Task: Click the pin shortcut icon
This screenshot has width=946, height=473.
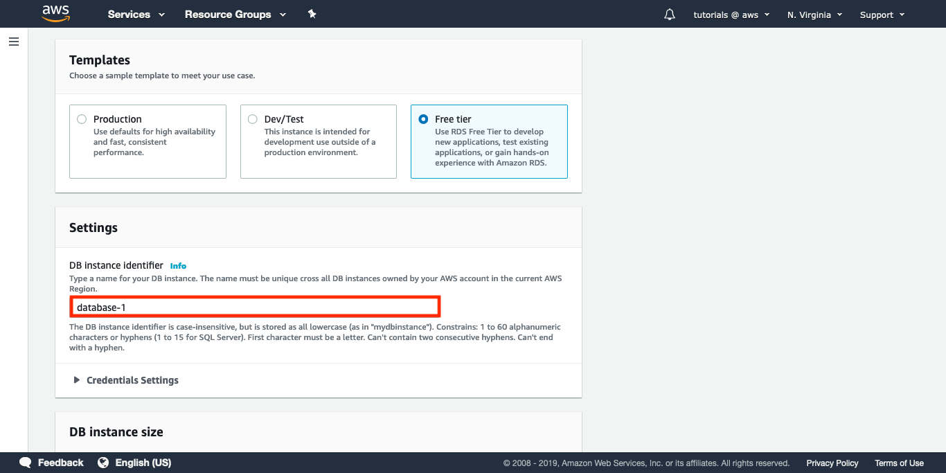Action: point(312,14)
